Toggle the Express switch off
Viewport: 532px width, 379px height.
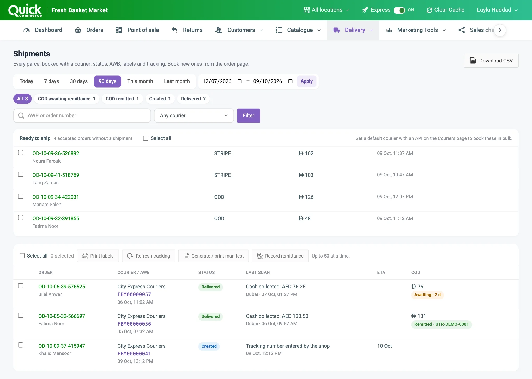(399, 10)
